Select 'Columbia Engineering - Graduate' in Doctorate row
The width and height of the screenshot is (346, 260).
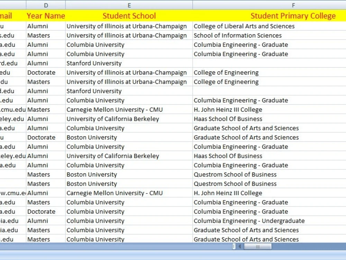pos(269,211)
